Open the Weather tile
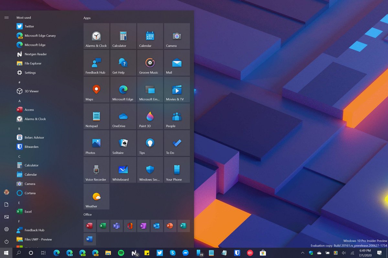The height and width of the screenshot is (258, 388). [x=96, y=197]
